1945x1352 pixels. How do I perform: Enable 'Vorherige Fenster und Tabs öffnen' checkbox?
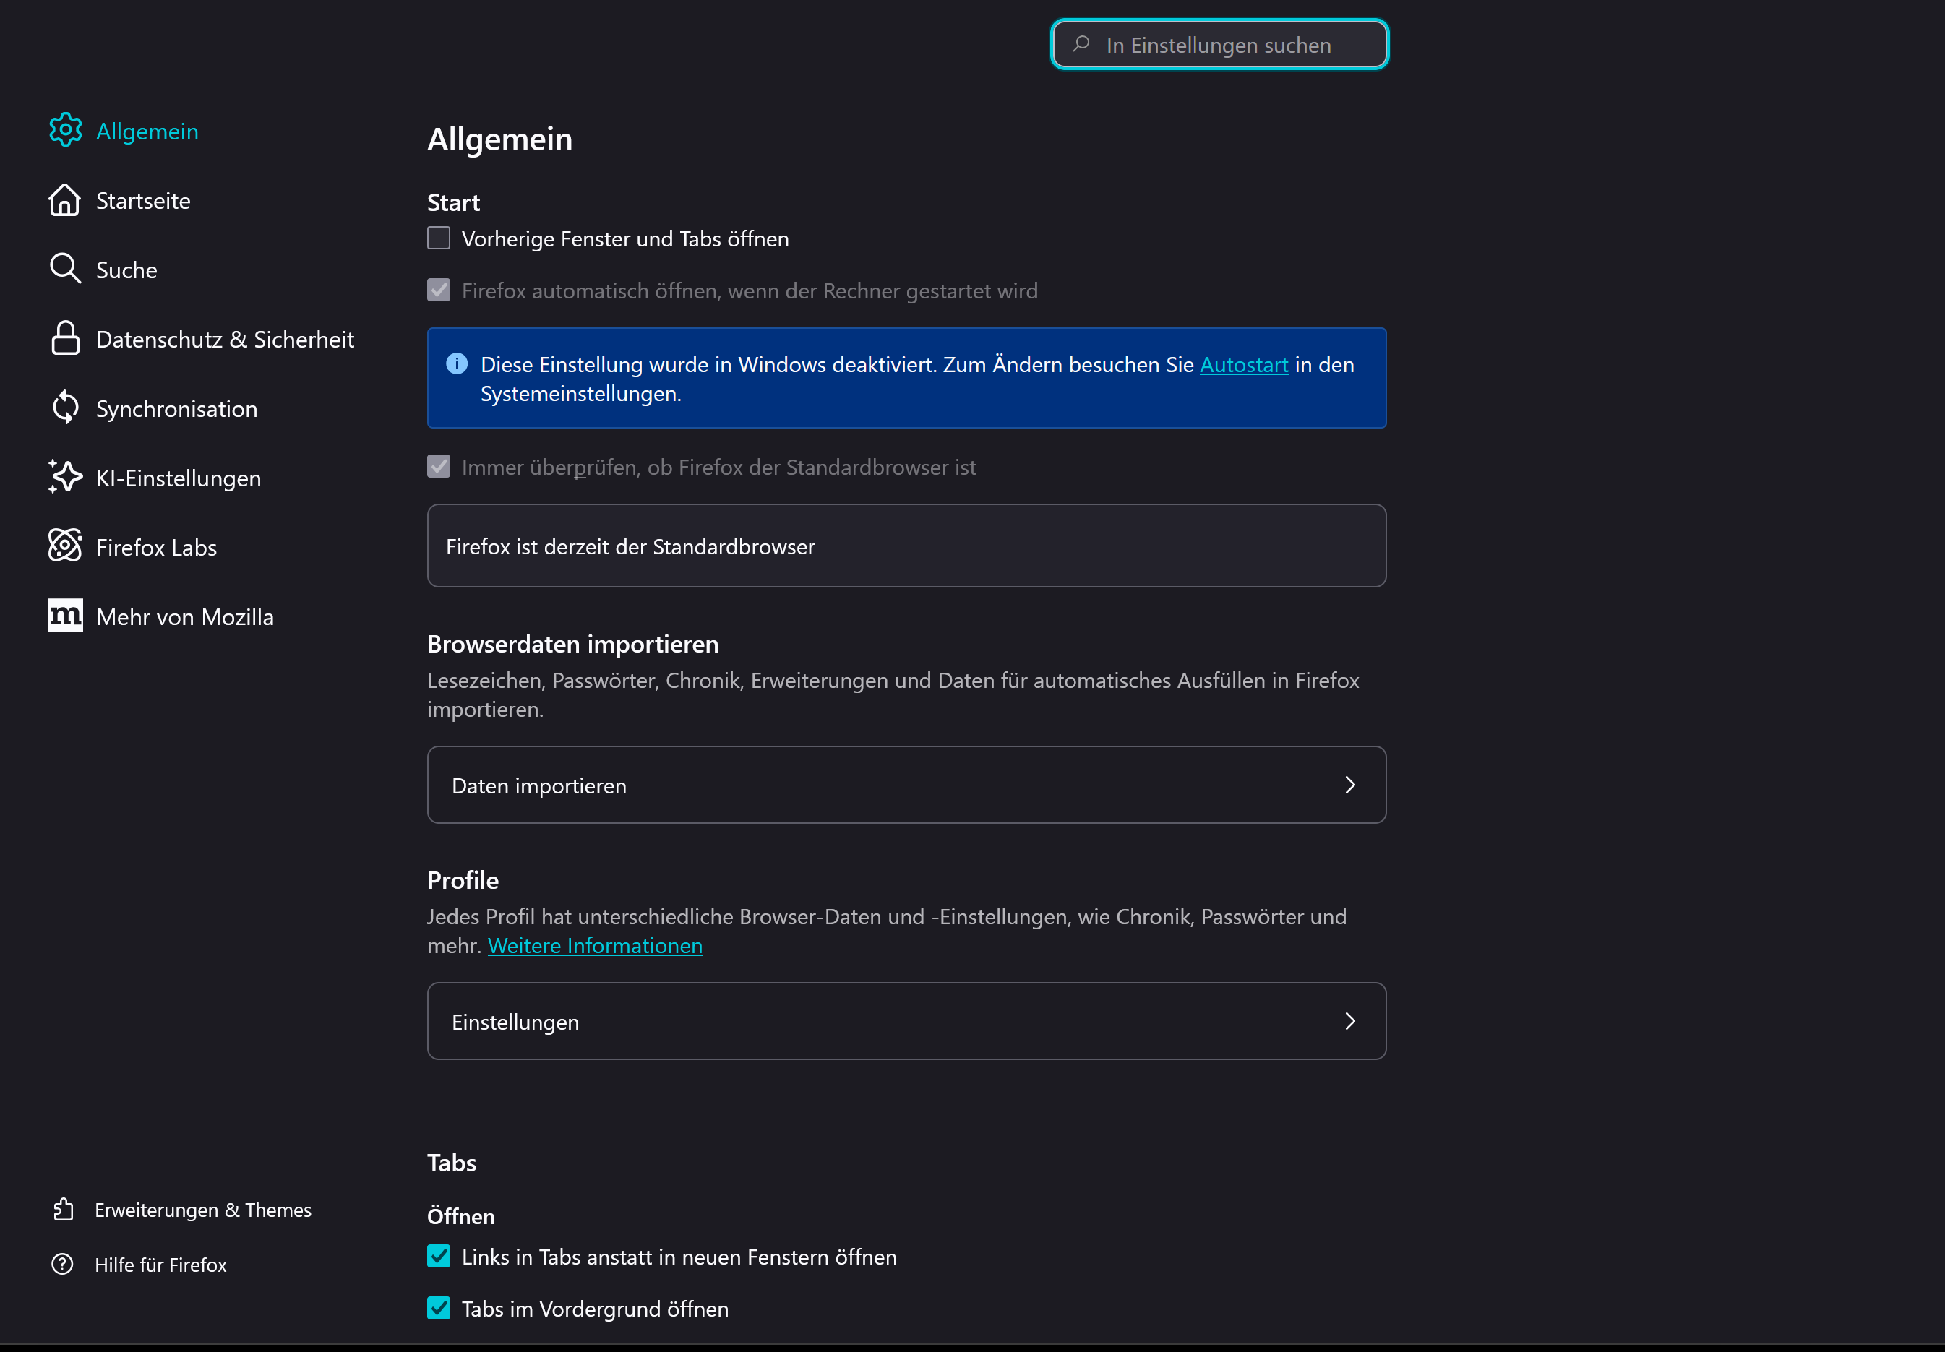tap(439, 239)
